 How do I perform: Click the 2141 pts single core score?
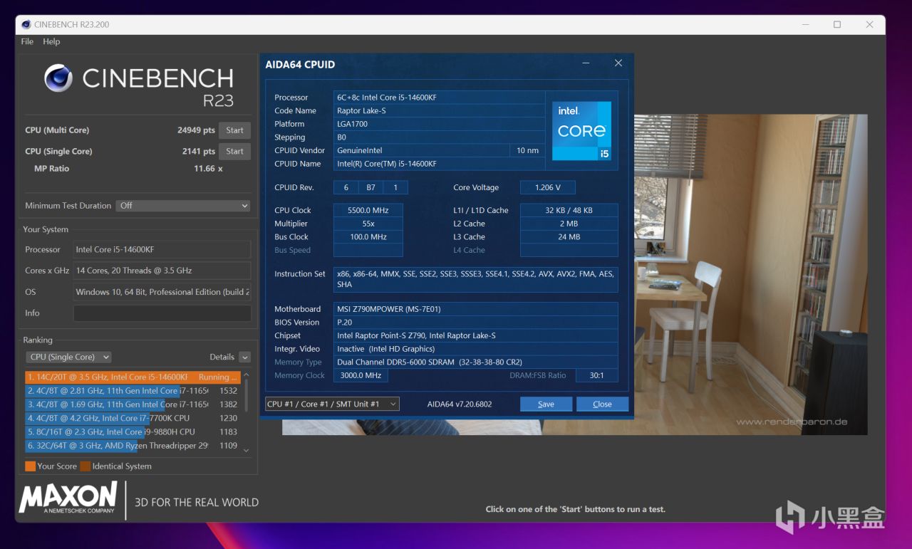tap(198, 151)
